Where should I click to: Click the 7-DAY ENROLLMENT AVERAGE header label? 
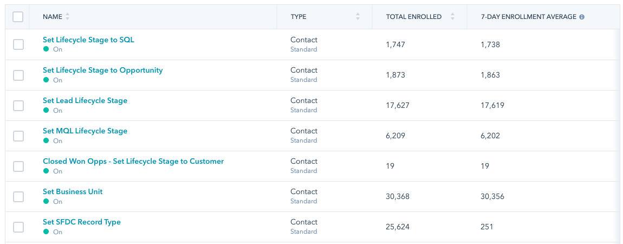(528, 17)
